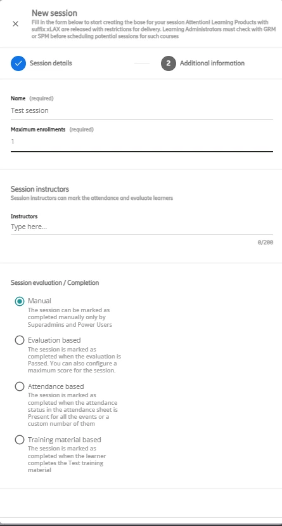Select the Evaluation based radio button

[x=20, y=340]
